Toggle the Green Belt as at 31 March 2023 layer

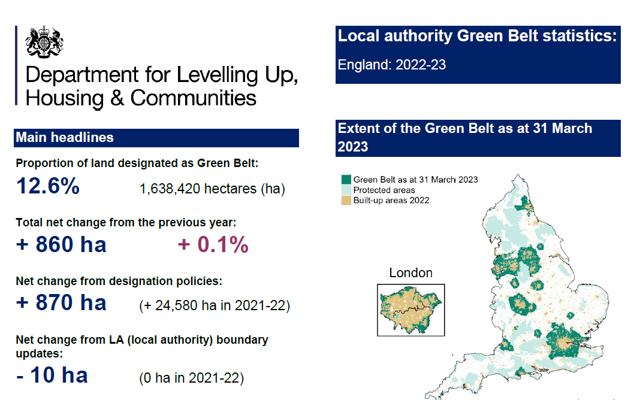pos(416,179)
